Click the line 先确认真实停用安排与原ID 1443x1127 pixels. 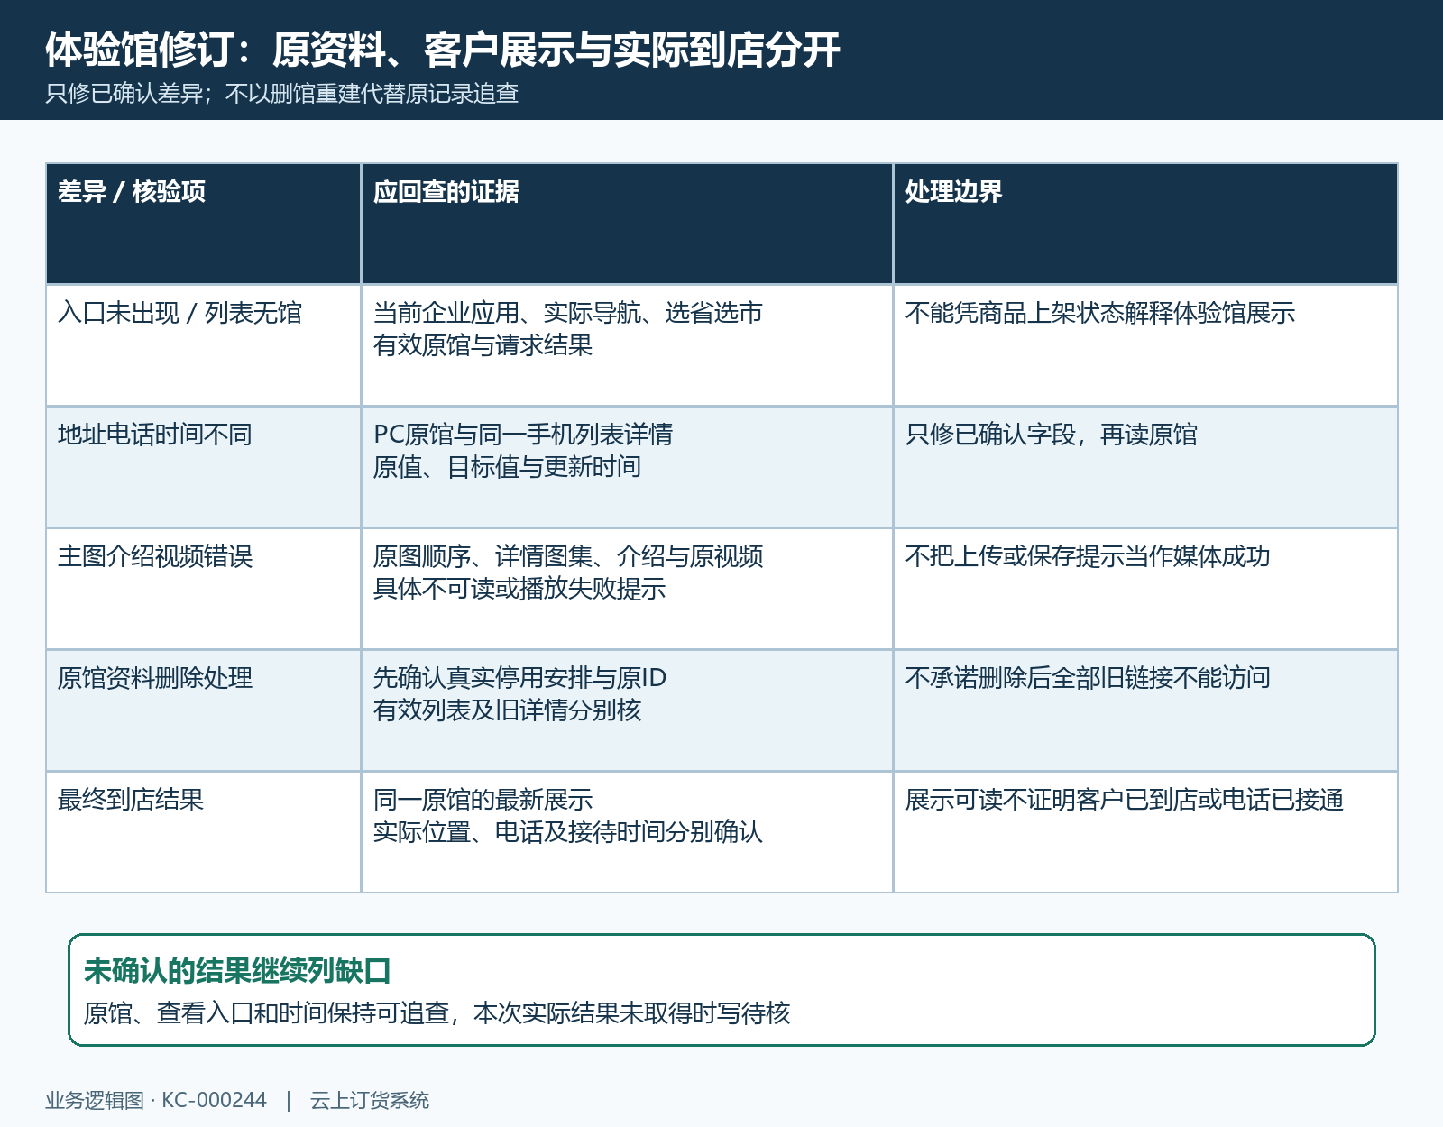(x=520, y=678)
